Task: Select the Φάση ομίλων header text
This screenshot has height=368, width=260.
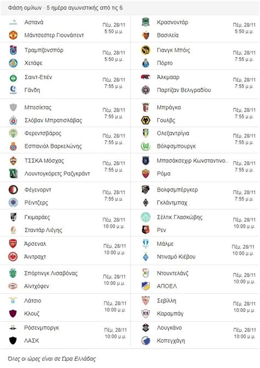Action: pyautogui.click(x=25, y=8)
